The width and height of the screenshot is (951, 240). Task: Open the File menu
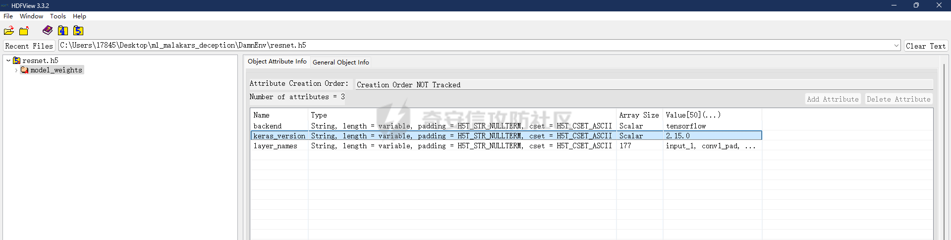click(x=8, y=16)
